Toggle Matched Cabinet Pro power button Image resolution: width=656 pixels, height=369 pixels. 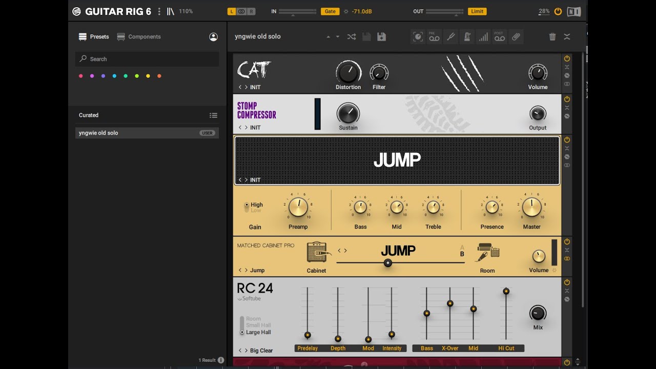click(567, 241)
